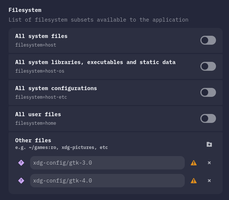Image resolution: width=229 pixels, height=200 pixels.
Task: Click the filesystem=home subtitle text
Action: (x=36, y=123)
